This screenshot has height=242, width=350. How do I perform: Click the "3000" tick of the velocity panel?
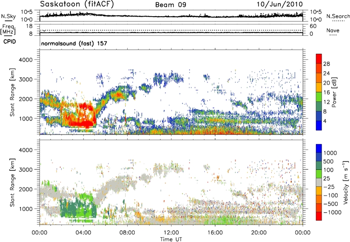[26, 169]
